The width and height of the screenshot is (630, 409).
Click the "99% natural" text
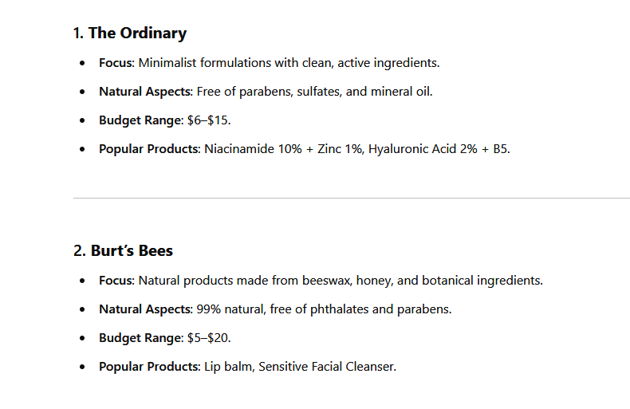229,309
